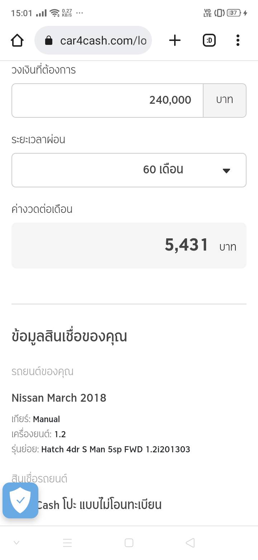Select the Nissan March 2018 car title

pos(59,398)
